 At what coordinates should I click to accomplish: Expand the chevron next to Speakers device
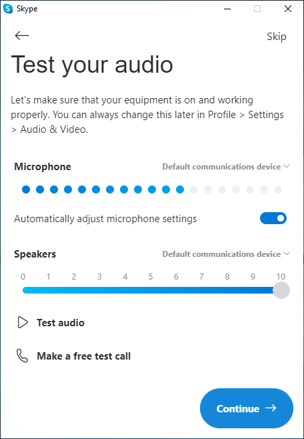pos(287,254)
